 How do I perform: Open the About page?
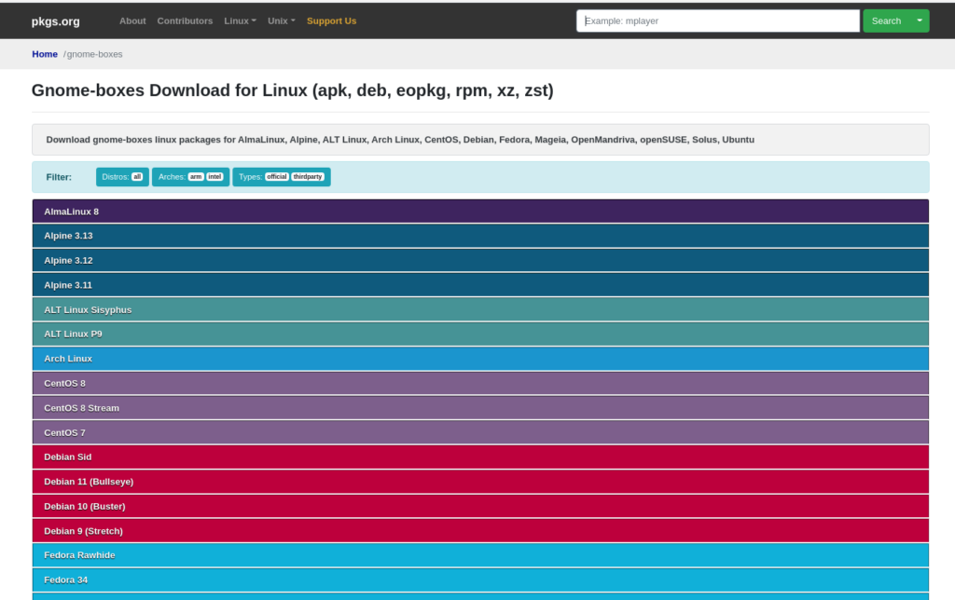[132, 20]
